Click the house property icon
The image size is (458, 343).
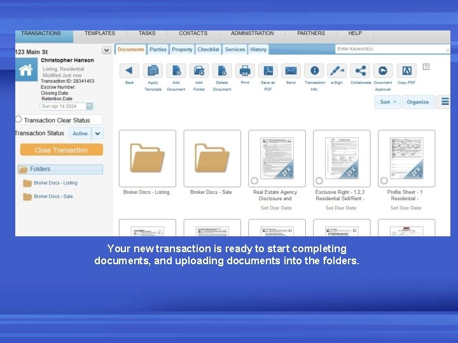(x=26, y=70)
